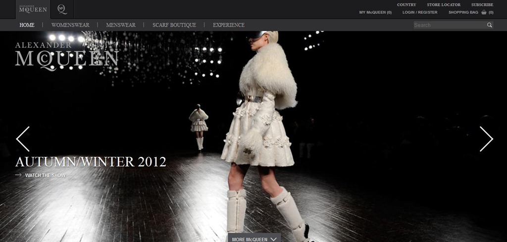Click the WATCH THE SHOW link
The height and width of the screenshot is (242, 507).
point(45,176)
